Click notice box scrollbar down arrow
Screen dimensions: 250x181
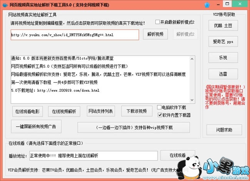(192, 100)
